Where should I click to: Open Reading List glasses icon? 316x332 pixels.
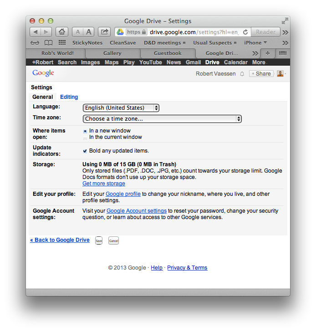(x=35, y=43)
